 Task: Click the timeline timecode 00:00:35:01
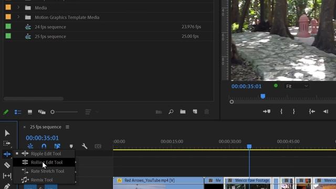42,138
